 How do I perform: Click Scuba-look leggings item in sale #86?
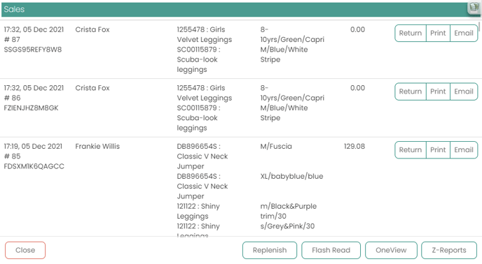(198, 118)
